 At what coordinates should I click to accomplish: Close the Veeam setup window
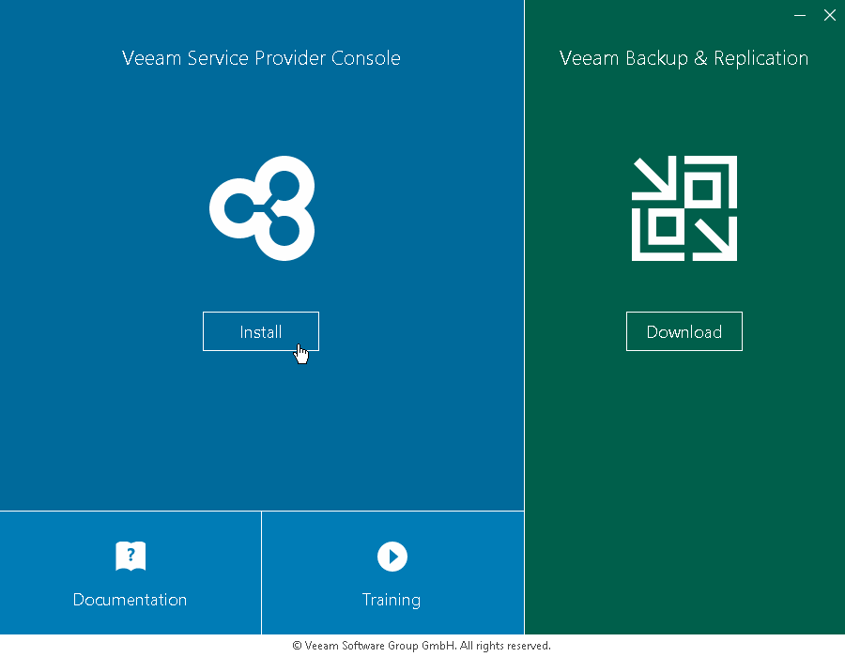(829, 15)
